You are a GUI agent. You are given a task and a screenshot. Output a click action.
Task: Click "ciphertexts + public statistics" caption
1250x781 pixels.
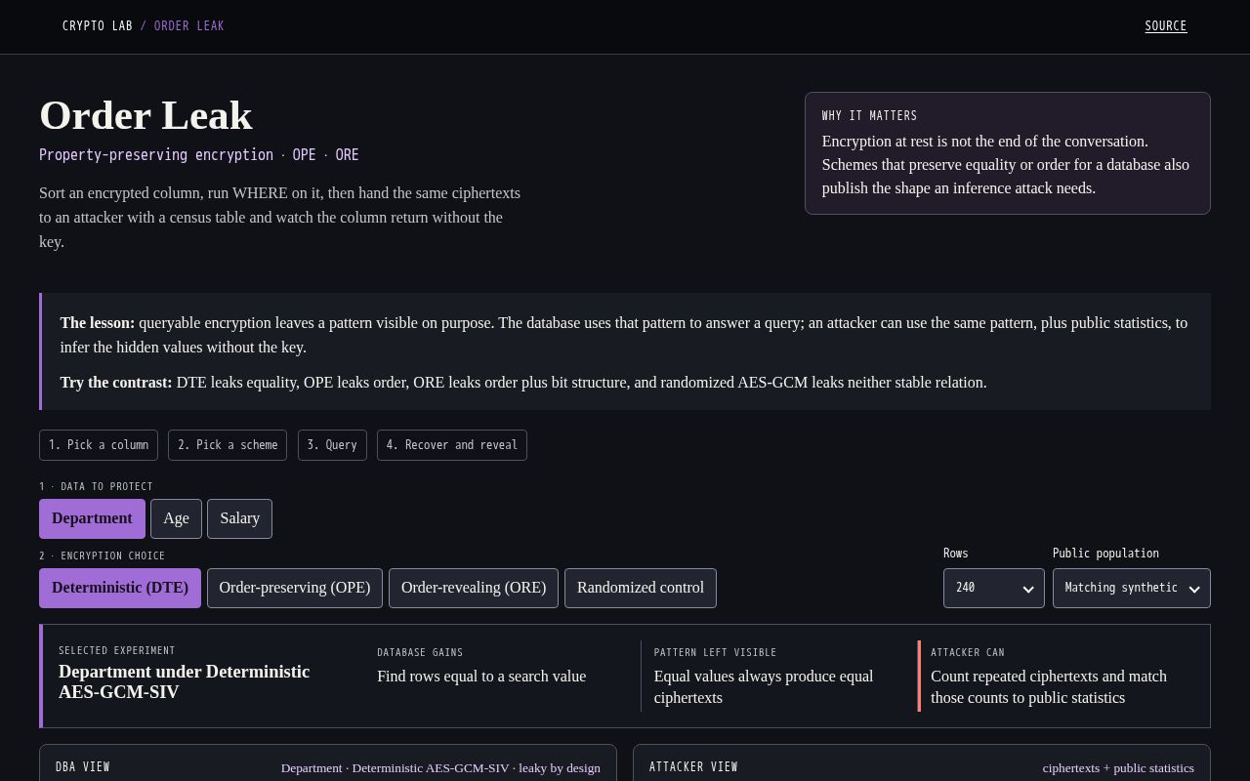1118,768
